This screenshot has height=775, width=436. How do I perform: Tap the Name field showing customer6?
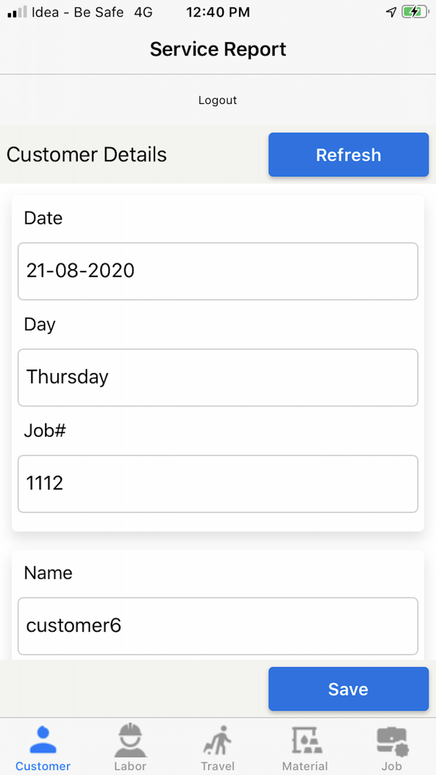(x=217, y=625)
